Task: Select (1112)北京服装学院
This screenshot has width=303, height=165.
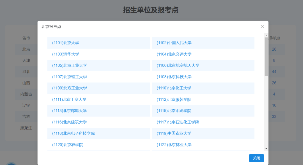Action: (174, 100)
